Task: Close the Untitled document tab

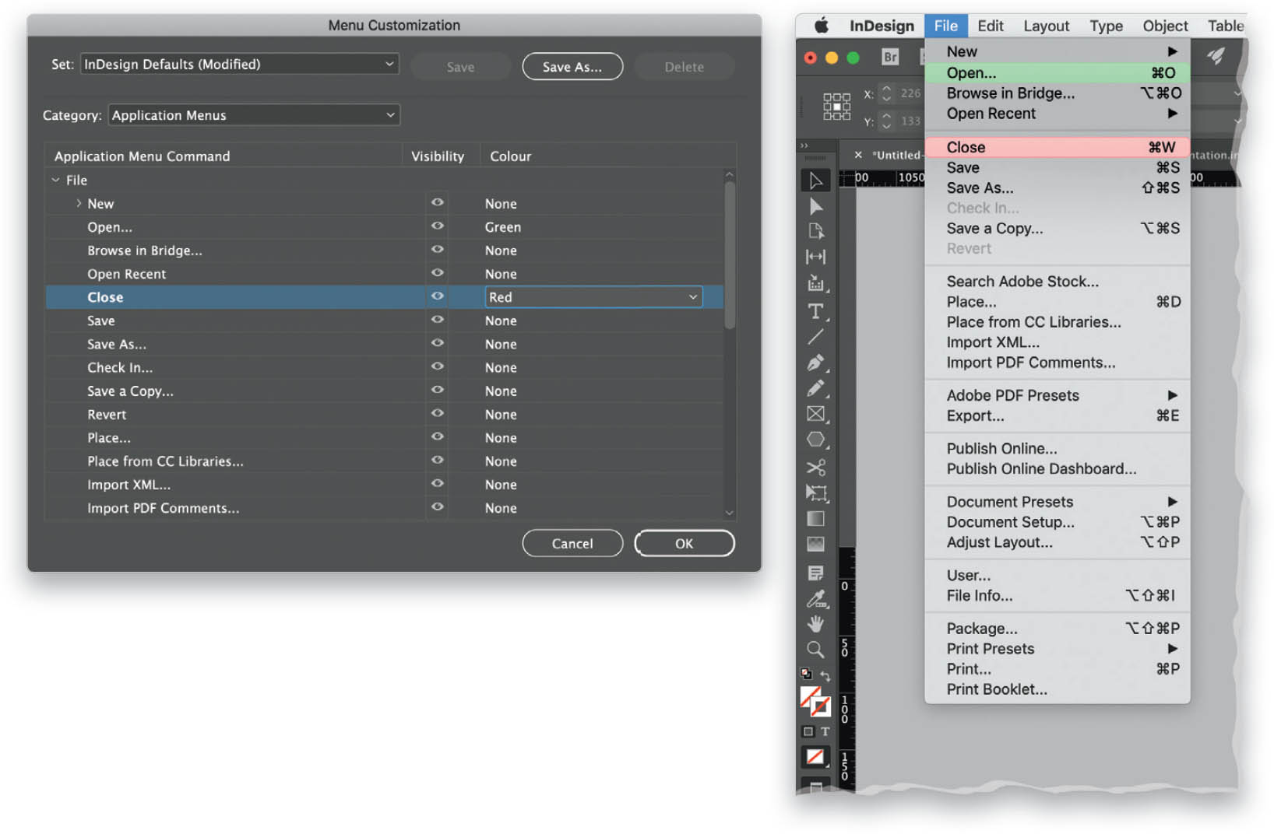Action: (858, 155)
